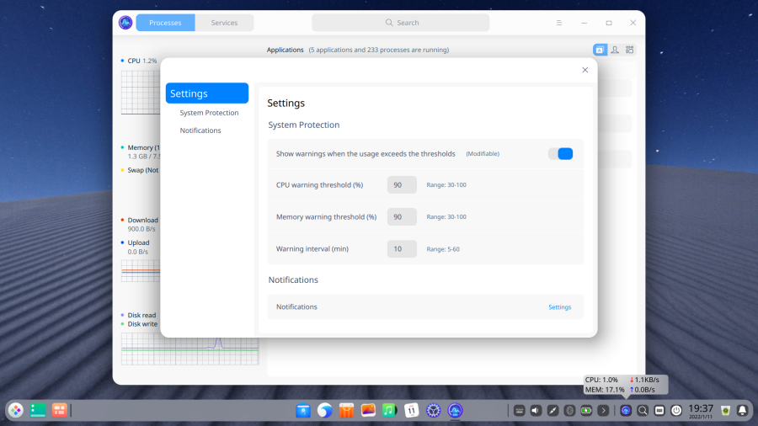Click the Upload label in sidebar
The height and width of the screenshot is (426, 758).
(138, 243)
